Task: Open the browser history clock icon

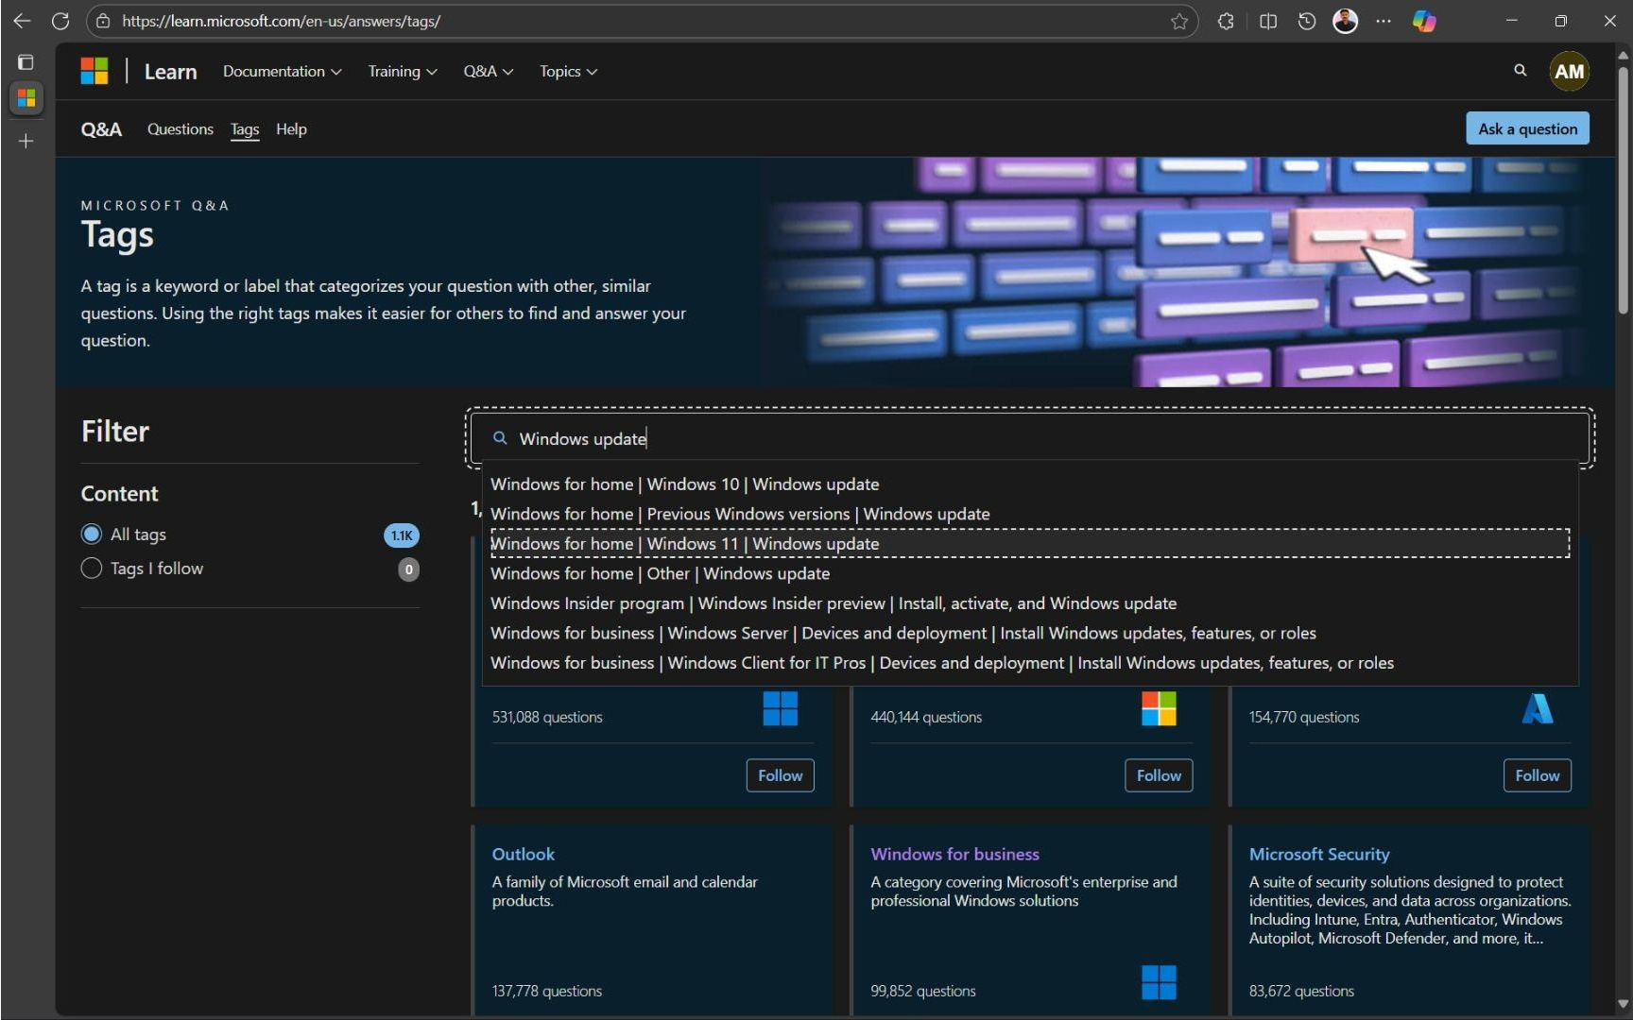Action: (x=1307, y=21)
